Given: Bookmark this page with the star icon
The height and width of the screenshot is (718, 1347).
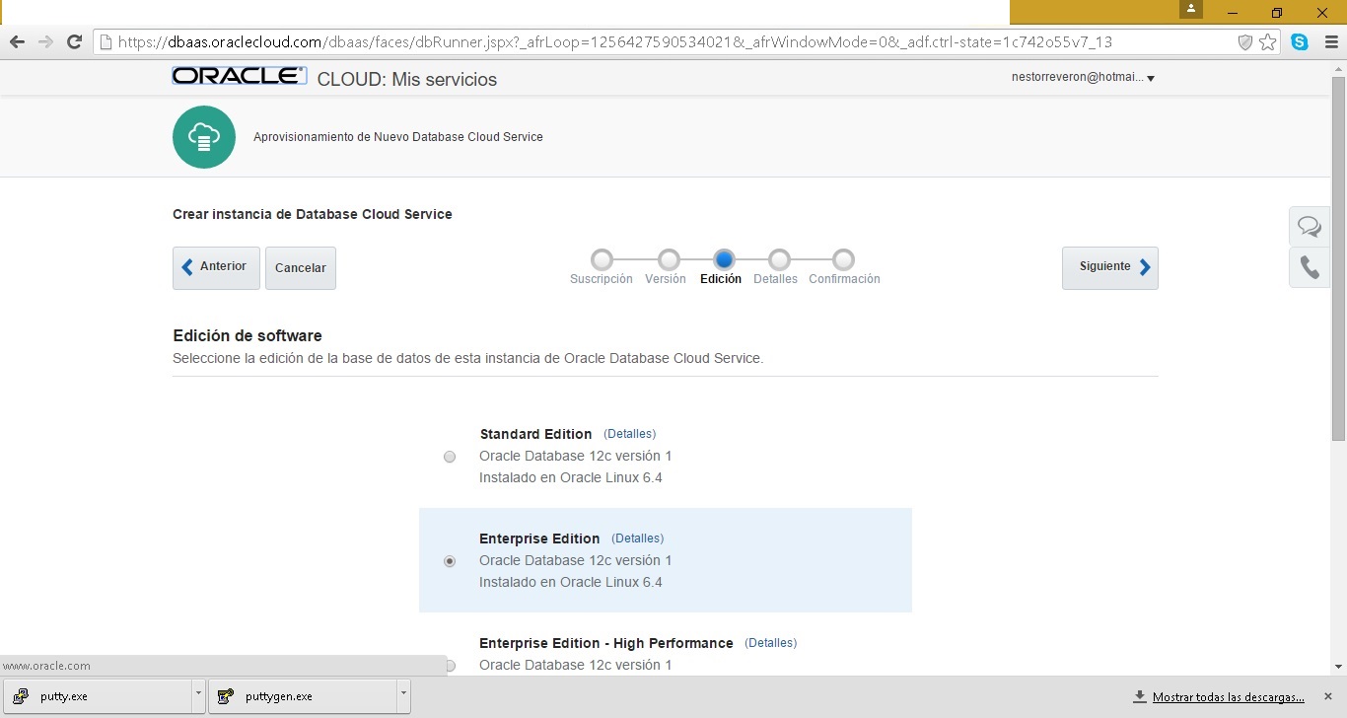Looking at the screenshot, I should [x=1268, y=42].
